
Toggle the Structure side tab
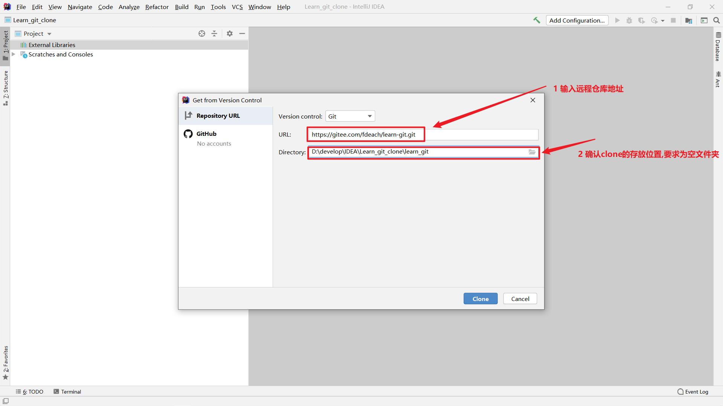click(x=5, y=88)
